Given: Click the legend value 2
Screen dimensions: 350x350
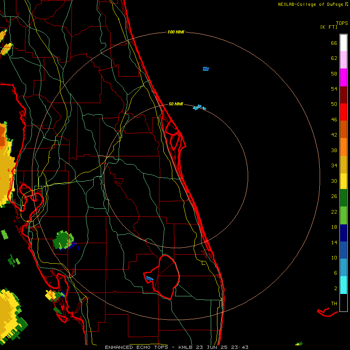Looking at the screenshot, I should pos(336,289).
